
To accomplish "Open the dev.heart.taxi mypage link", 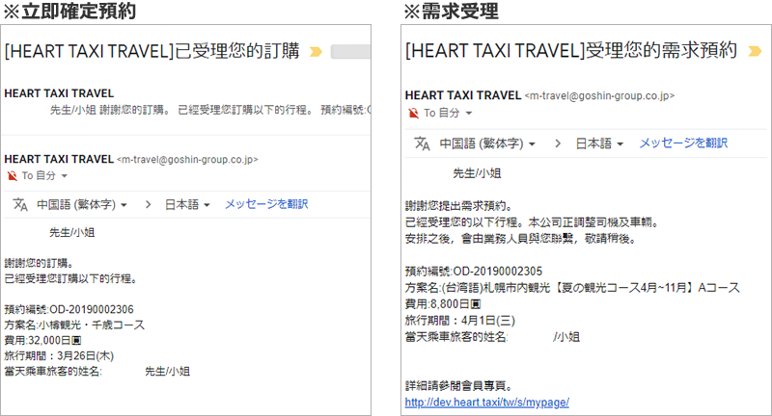I will (x=487, y=403).
